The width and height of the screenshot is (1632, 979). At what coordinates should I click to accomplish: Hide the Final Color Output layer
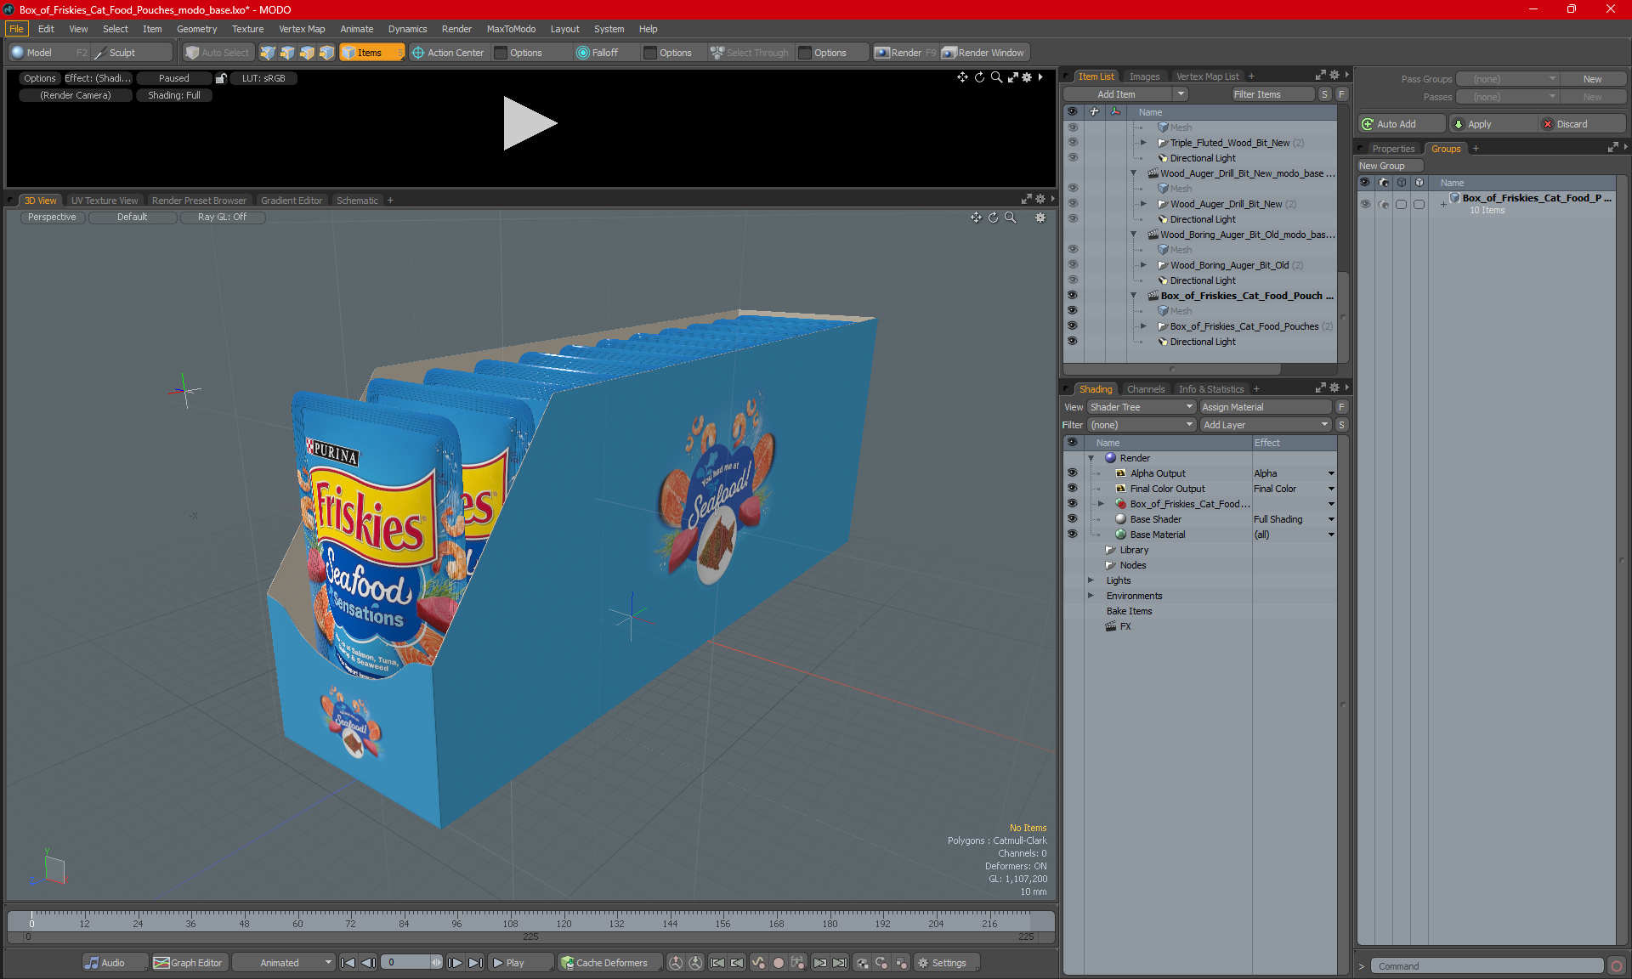pyautogui.click(x=1072, y=489)
